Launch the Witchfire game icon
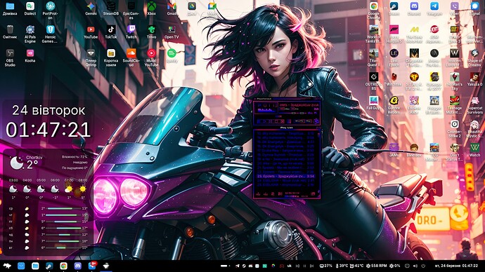 [394, 79]
